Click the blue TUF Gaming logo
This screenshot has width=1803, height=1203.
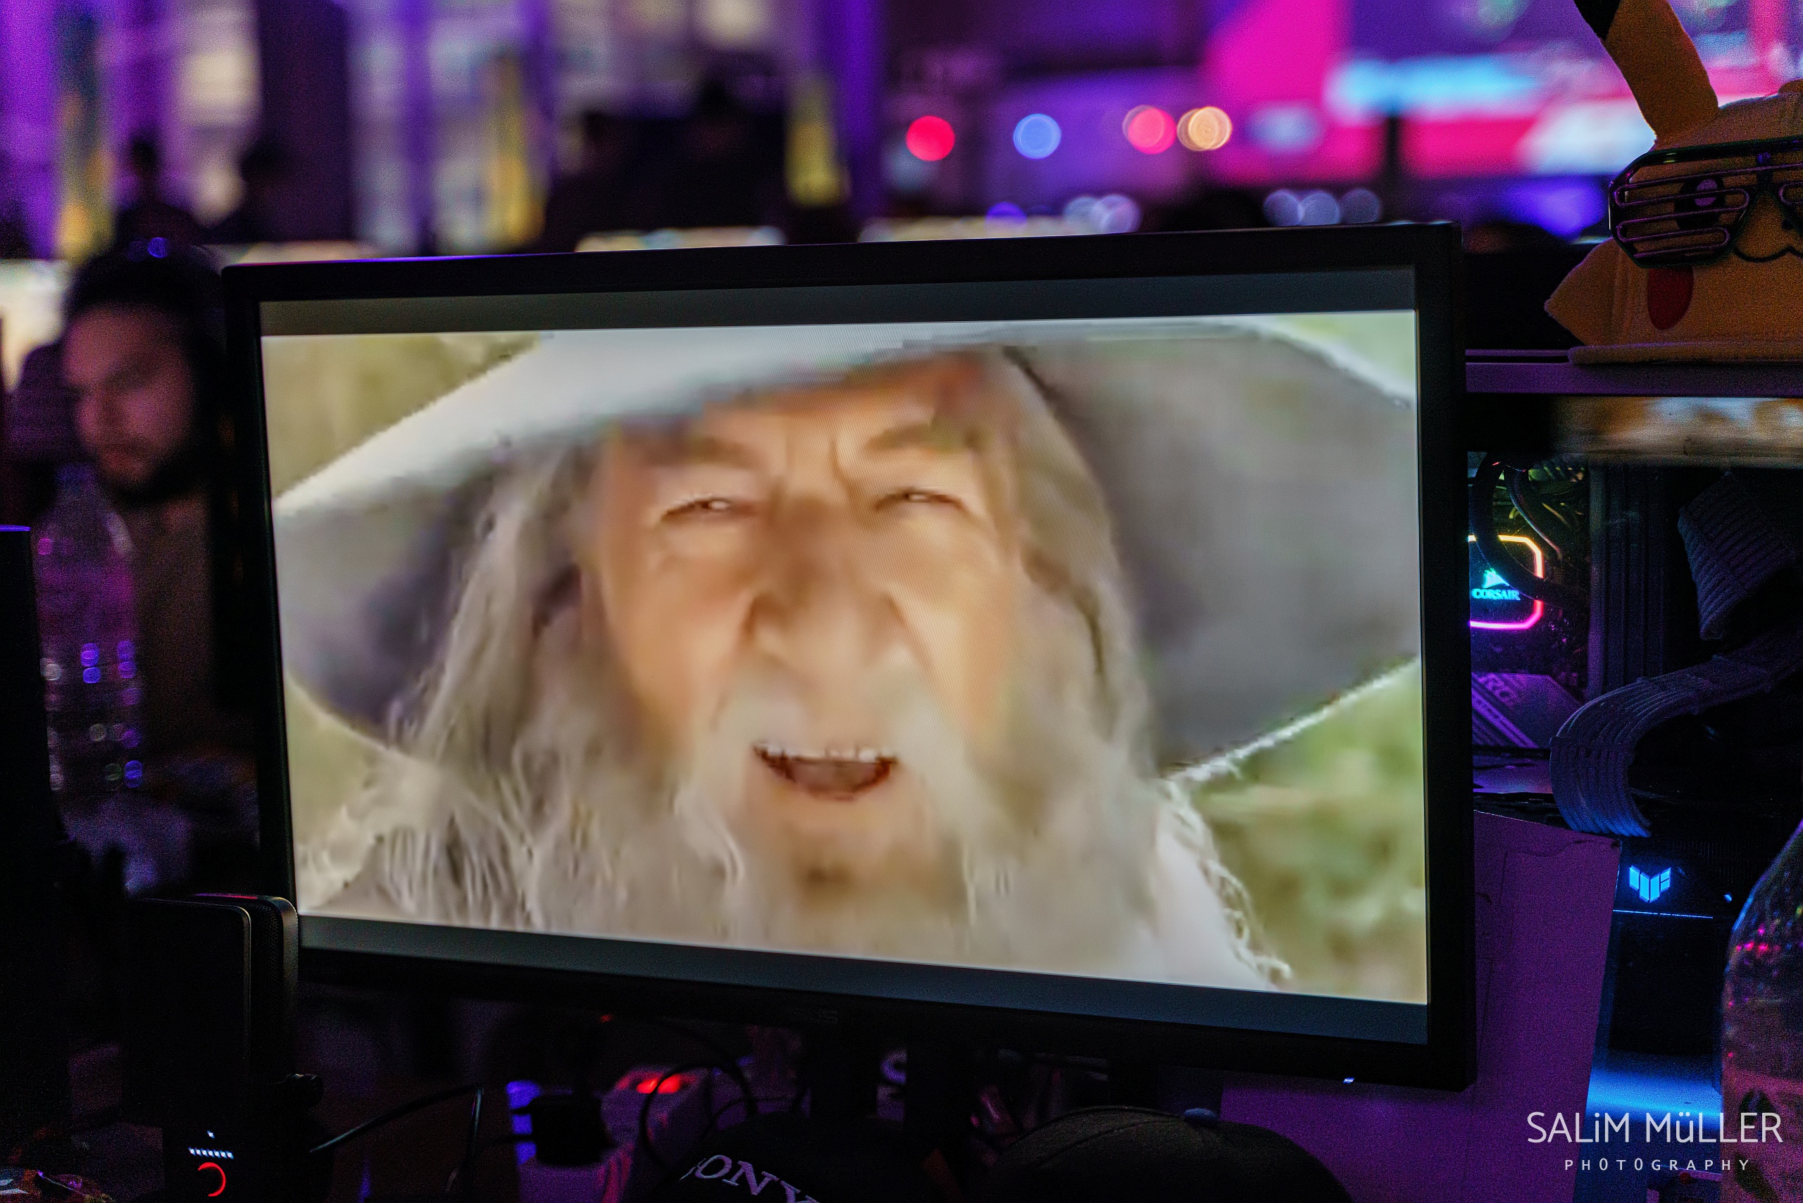tap(1649, 885)
